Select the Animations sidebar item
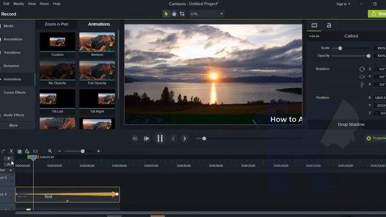The height and width of the screenshot is (217, 386). pos(17,79)
